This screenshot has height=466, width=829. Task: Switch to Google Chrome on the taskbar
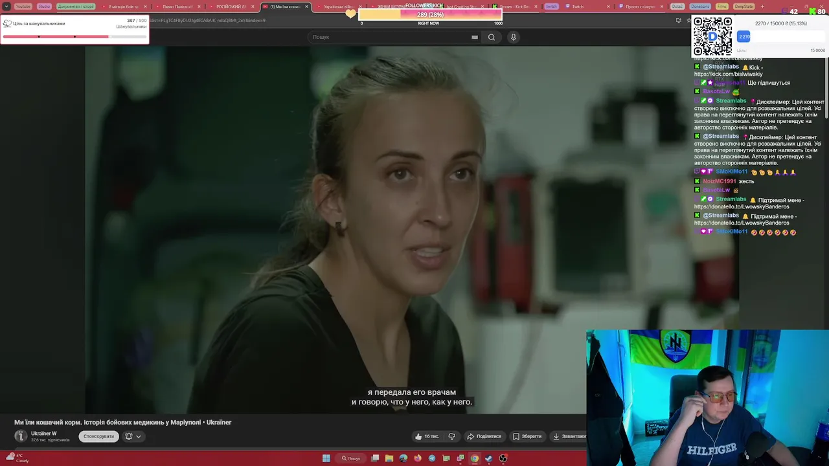pyautogui.click(x=475, y=458)
